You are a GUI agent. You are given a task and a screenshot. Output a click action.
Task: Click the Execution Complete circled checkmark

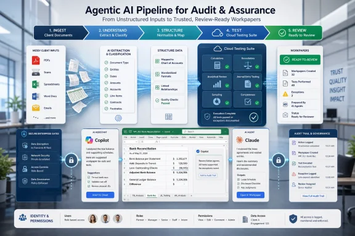point(253,117)
